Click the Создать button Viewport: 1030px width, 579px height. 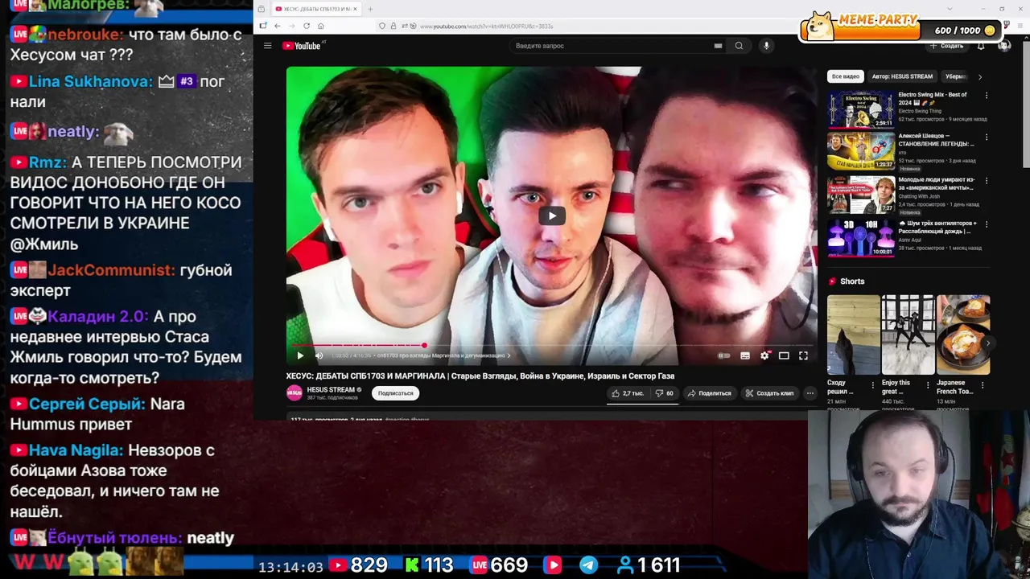[x=947, y=46]
